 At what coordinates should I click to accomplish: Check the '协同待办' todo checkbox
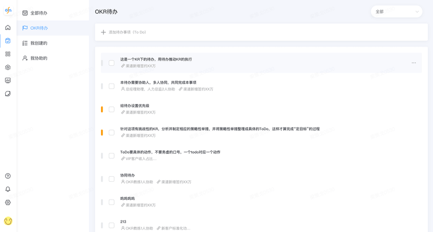[111, 179]
